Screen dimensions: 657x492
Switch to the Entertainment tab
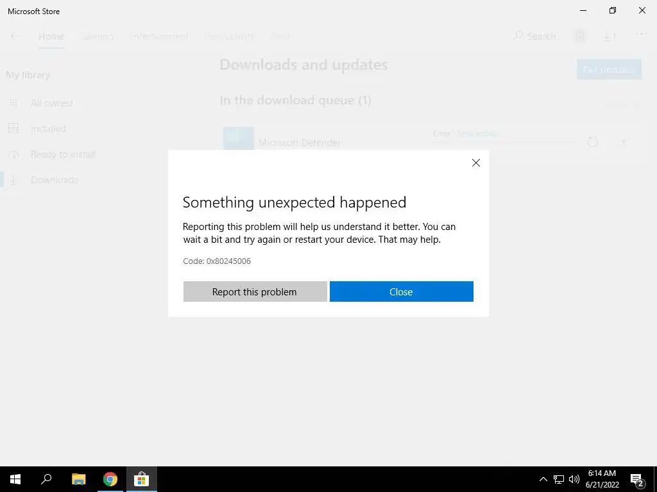coord(159,37)
